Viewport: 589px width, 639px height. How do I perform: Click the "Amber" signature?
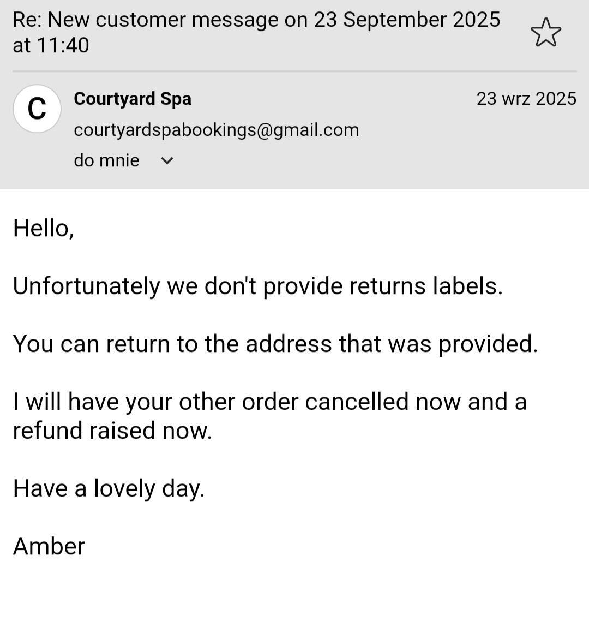49,546
